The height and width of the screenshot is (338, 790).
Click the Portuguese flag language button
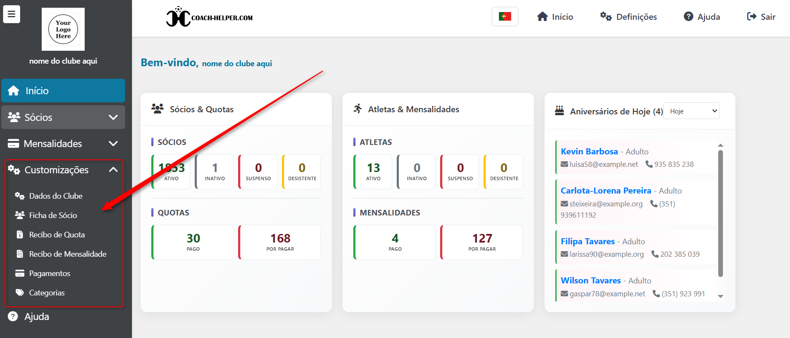pyautogui.click(x=505, y=17)
